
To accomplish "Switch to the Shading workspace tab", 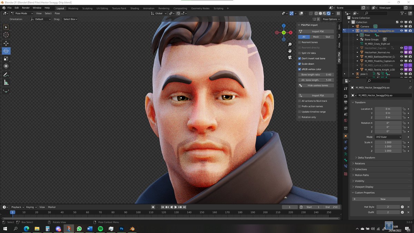I will click(135, 8).
